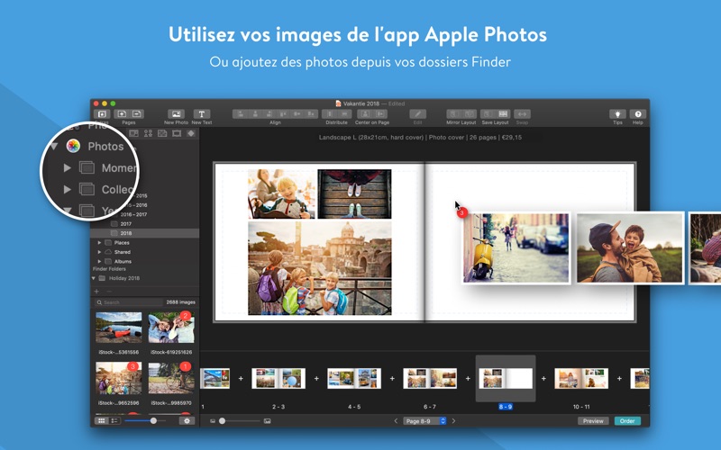The image size is (721, 450).
Task: Click the New Photo toolbar icon
Action: coord(176,114)
